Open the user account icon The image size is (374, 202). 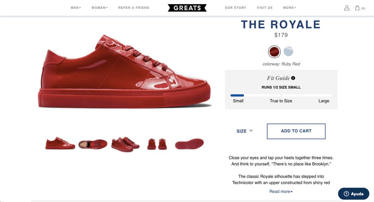347,8
